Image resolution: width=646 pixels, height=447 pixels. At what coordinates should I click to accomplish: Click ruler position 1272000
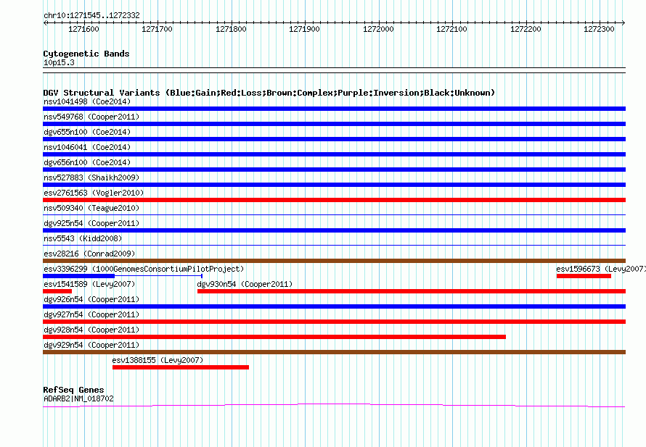pos(378,29)
